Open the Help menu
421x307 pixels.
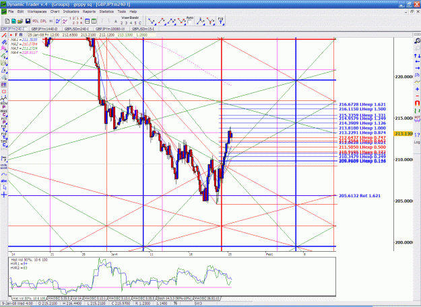(133, 11)
